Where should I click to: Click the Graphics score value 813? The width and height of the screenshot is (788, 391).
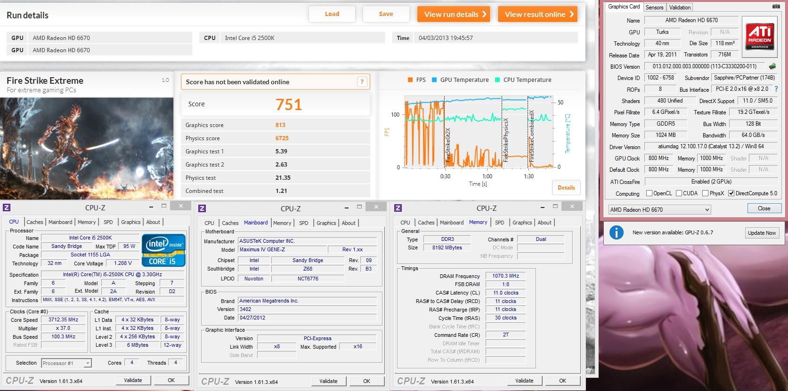280,125
